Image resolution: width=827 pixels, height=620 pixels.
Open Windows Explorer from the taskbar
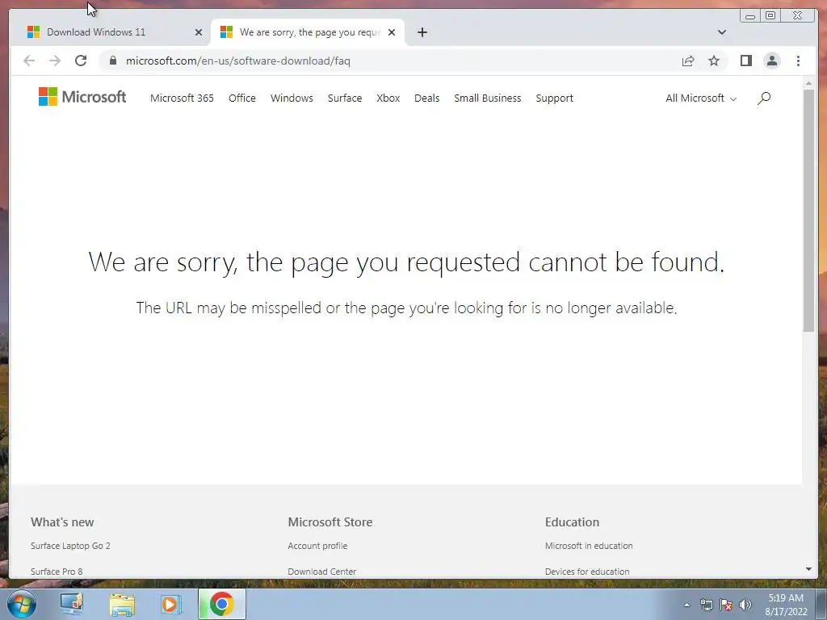point(122,604)
